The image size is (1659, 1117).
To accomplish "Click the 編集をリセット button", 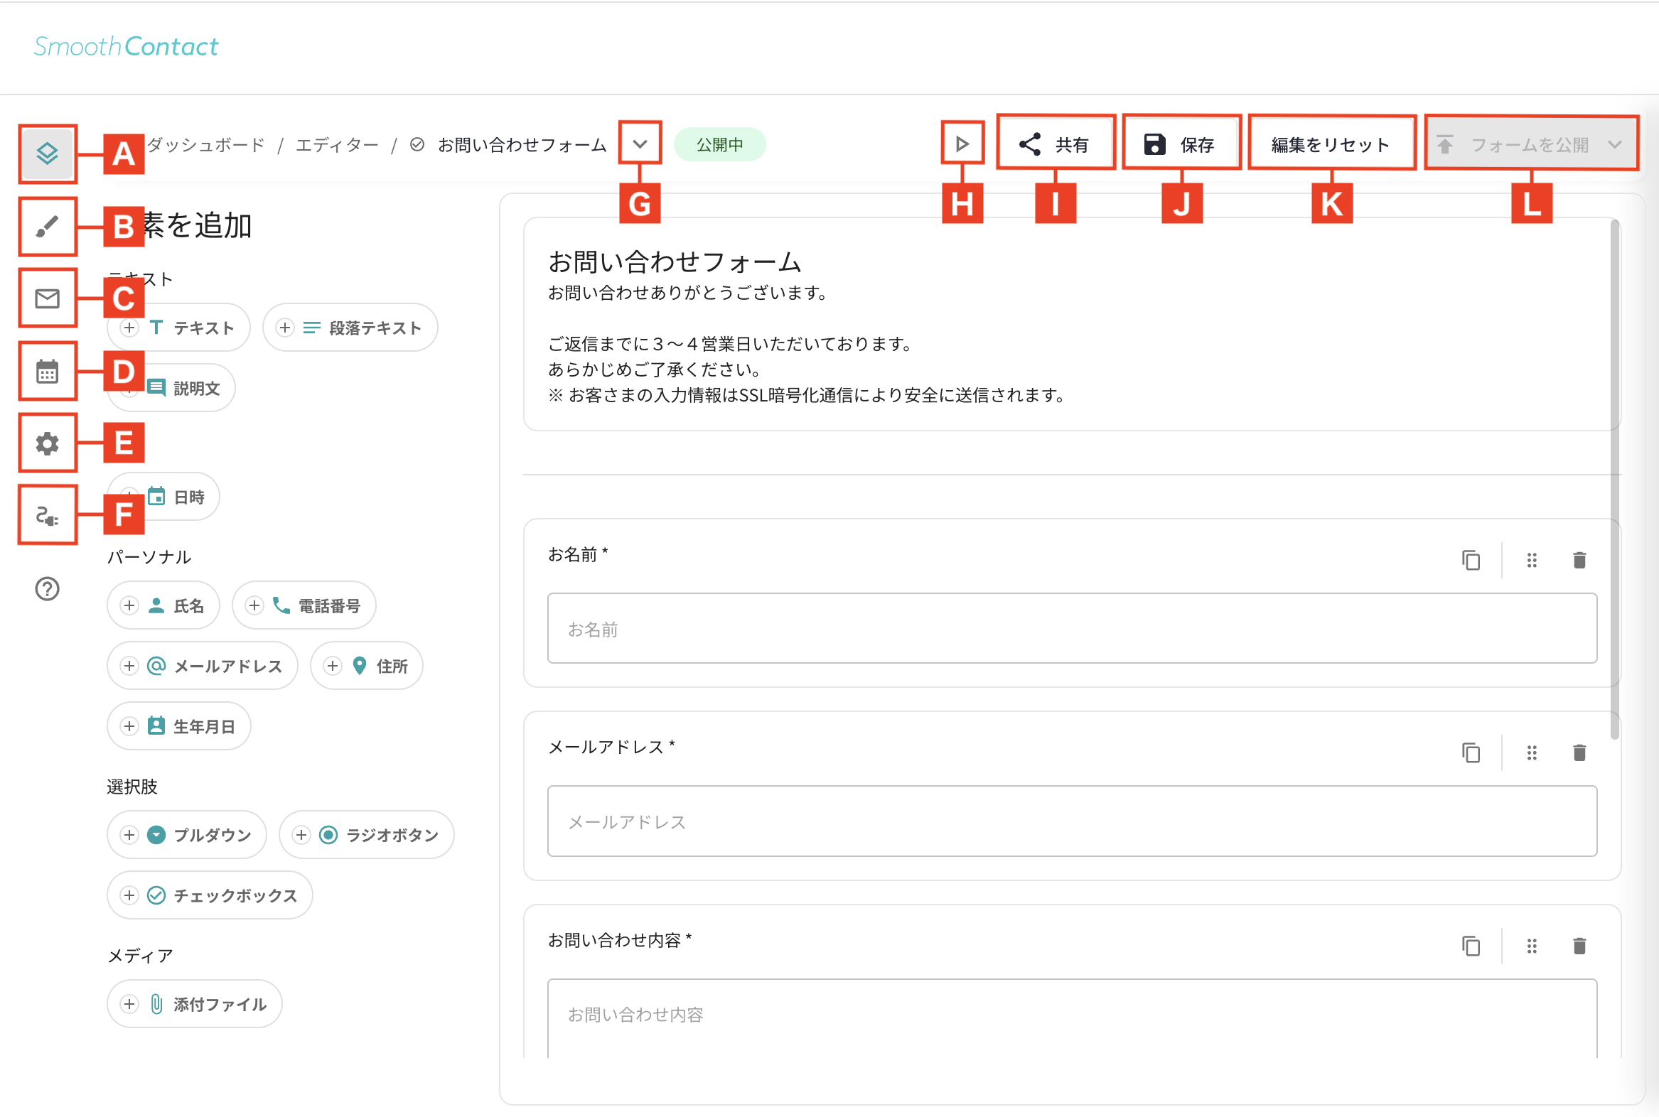I will coord(1331,145).
